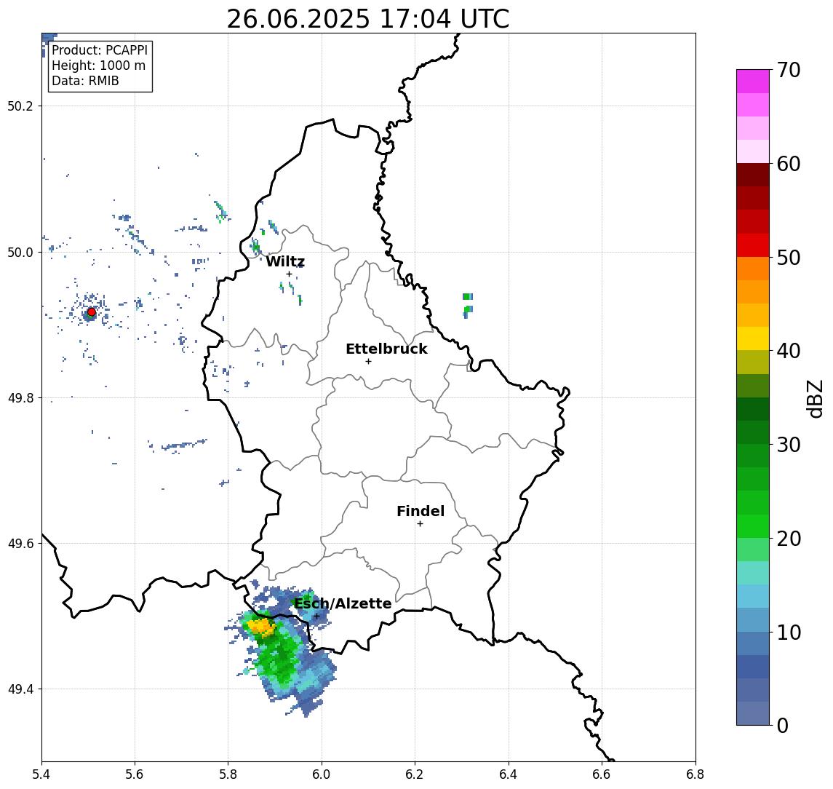Click the plus marker below Findel
The width and height of the screenshot is (833, 789).
pyautogui.click(x=420, y=524)
